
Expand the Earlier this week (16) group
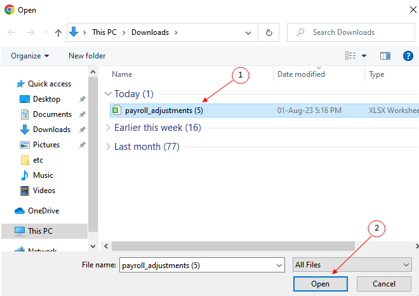pyautogui.click(x=108, y=128)
